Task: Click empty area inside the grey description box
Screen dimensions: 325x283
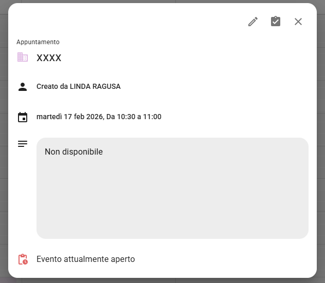Action: pos(172,200)
